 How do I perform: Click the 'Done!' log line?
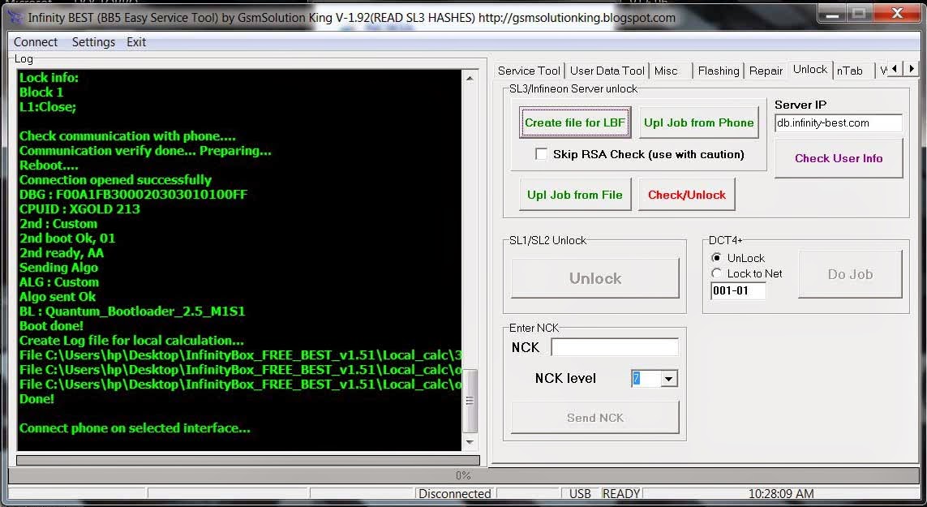36,399
